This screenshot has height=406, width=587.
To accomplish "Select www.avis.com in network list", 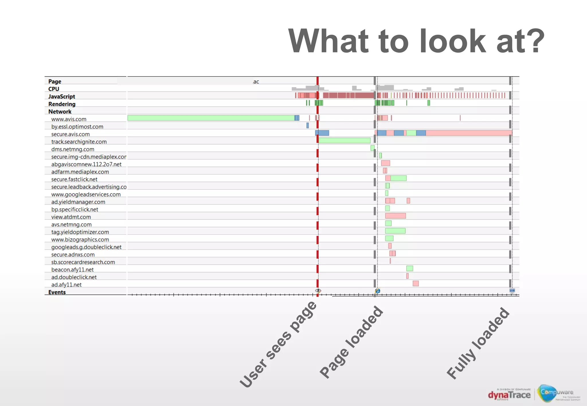I will pyautogui.click(x=69, y=119).
